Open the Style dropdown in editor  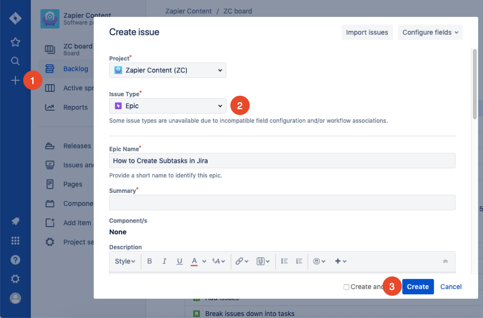click(x=125, y=261)
